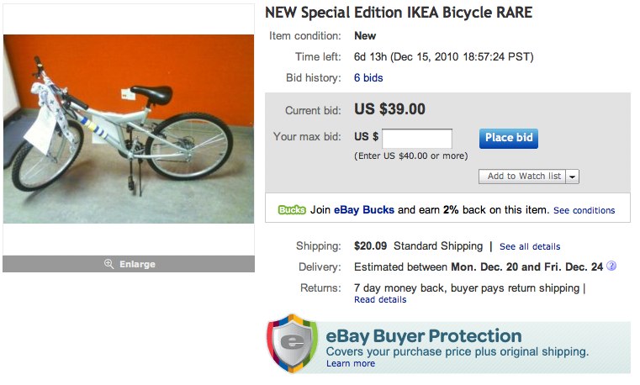Viewport: 640px width, 385px height.
Task: Click the Covers your purchase price banner text
Action: (x=457, y=351)
